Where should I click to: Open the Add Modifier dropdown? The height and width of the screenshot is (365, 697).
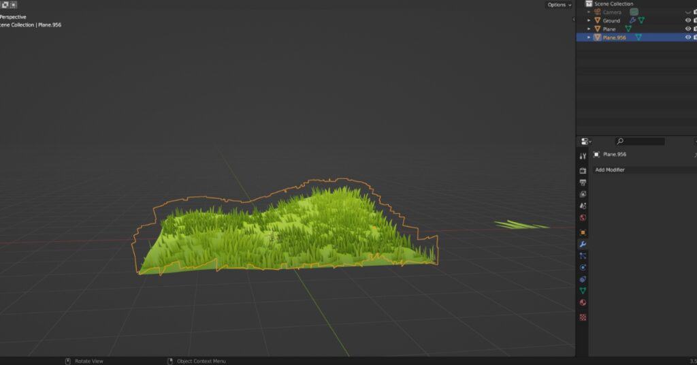645,170
